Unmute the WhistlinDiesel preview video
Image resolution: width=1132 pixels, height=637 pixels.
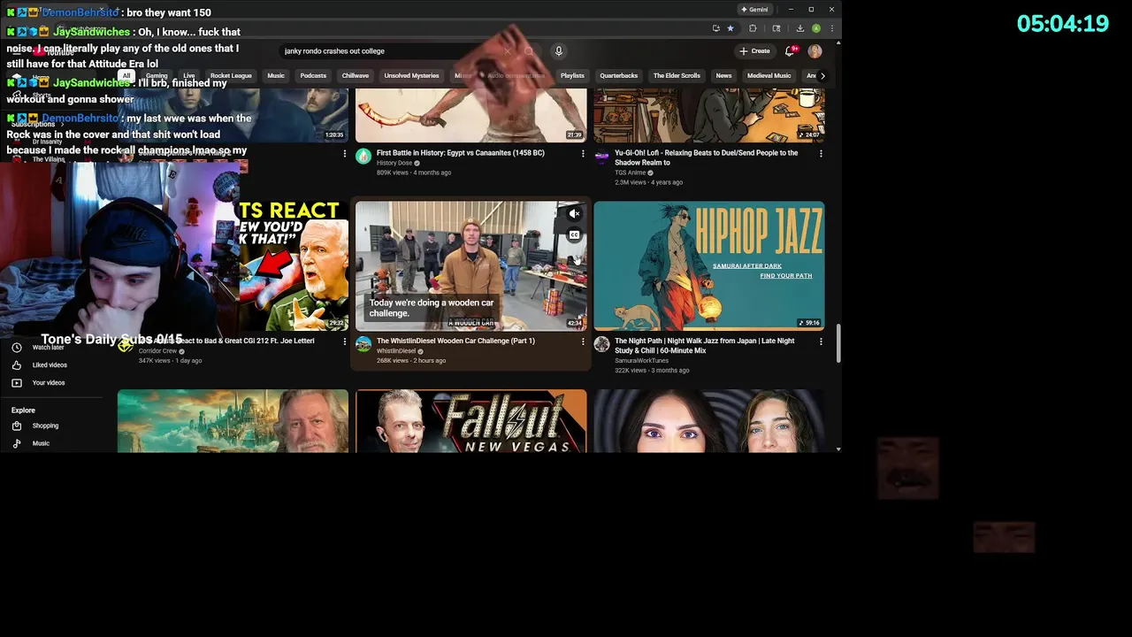click(x=574, y=213)
